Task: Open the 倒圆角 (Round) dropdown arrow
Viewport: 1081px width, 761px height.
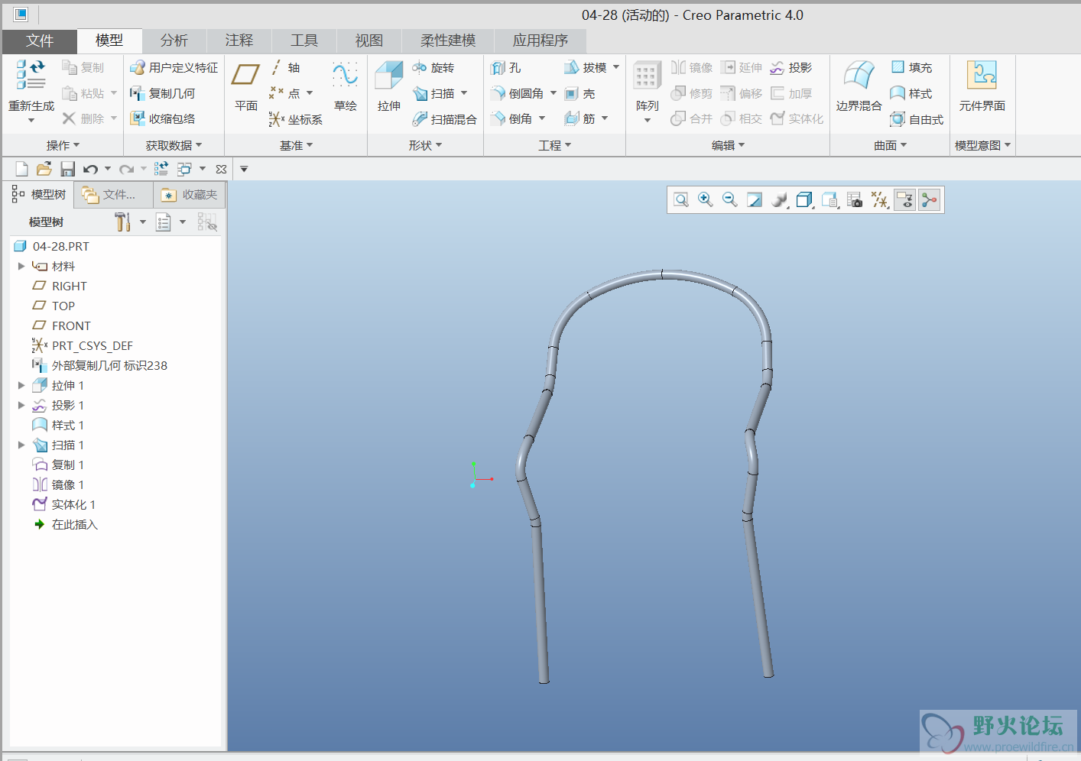Action: point(553,93)
